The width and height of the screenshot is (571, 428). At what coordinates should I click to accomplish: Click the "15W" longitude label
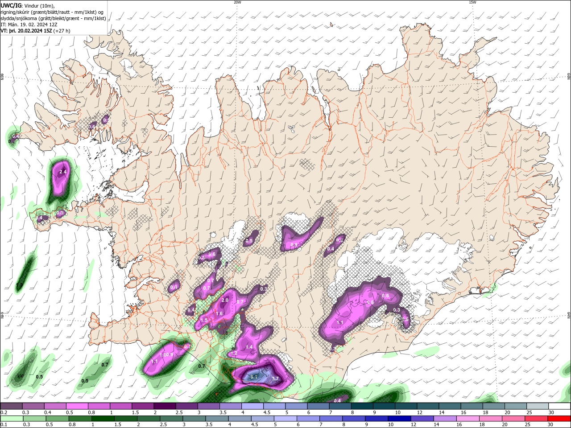pyautogui.click(x=472, y=2)
